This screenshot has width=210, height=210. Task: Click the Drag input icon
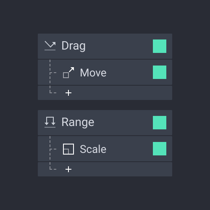point(50,46)
